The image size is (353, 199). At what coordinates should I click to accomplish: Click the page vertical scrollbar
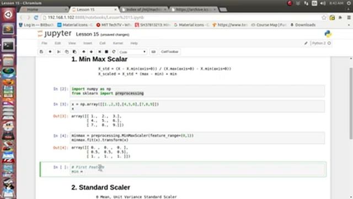(x=351, y=104)
